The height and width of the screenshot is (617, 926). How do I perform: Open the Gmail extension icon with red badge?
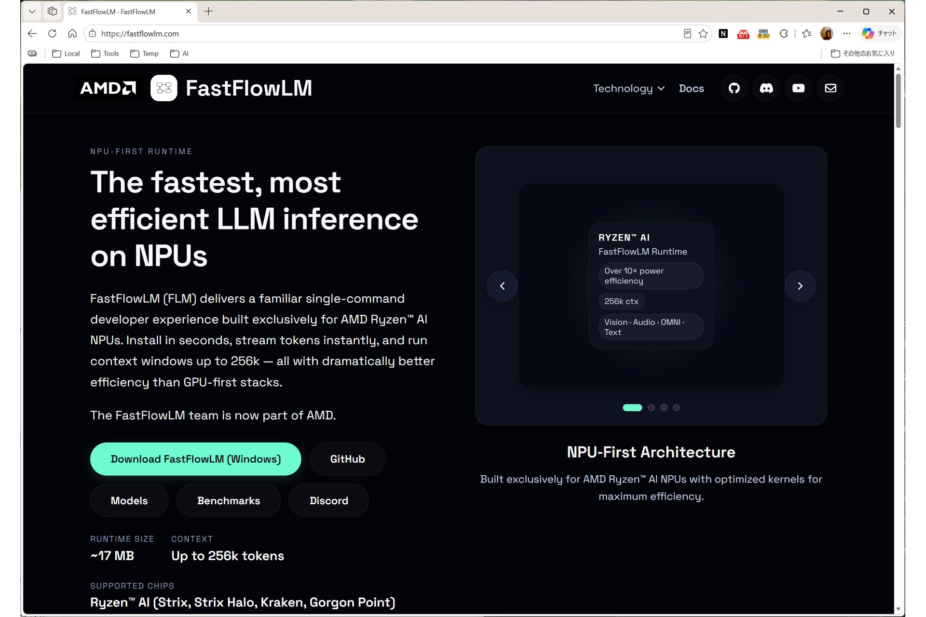click(743, 34)
